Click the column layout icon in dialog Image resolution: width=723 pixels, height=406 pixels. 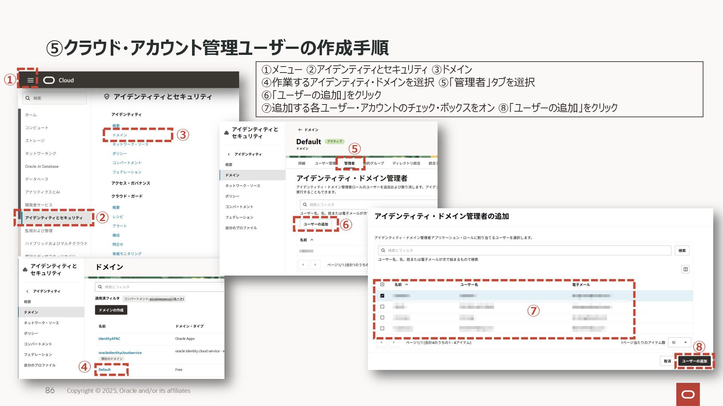point(685,269)
